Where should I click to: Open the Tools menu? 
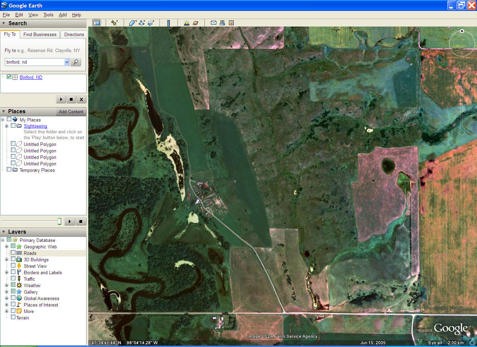coord(48,15)
